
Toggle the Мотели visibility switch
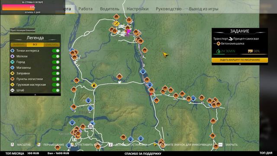[56, 56]
